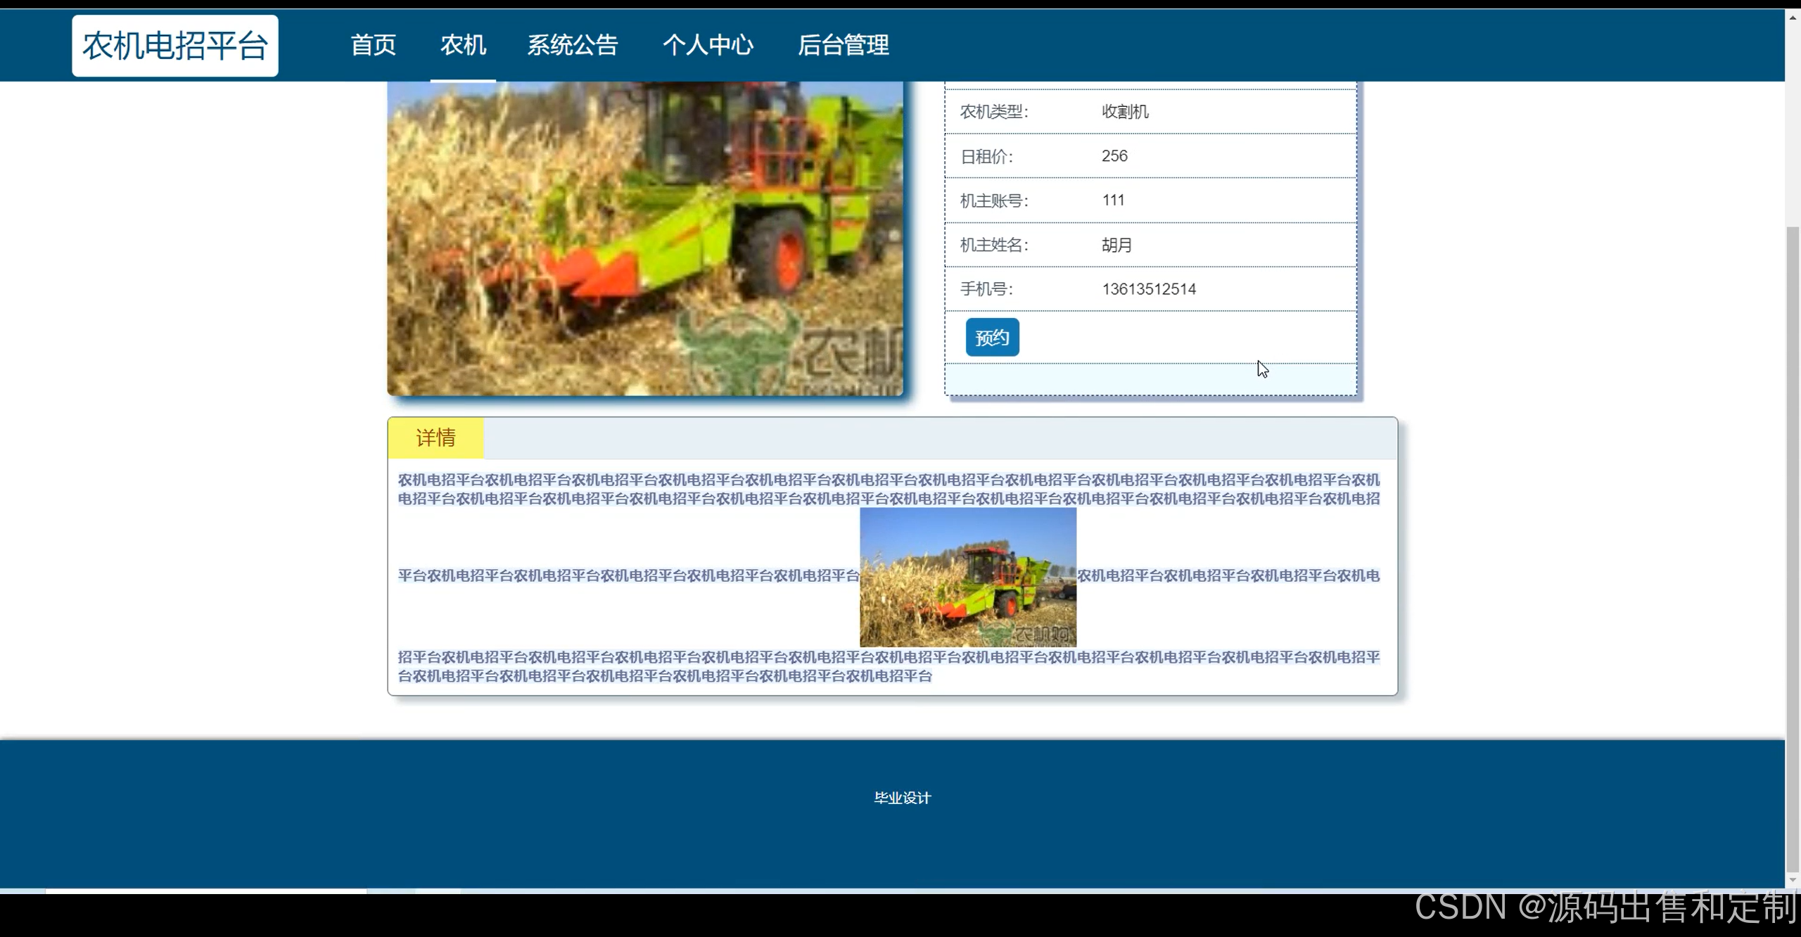
Task: Click the 毕业设计 footer text
Action: coord(902,798)
